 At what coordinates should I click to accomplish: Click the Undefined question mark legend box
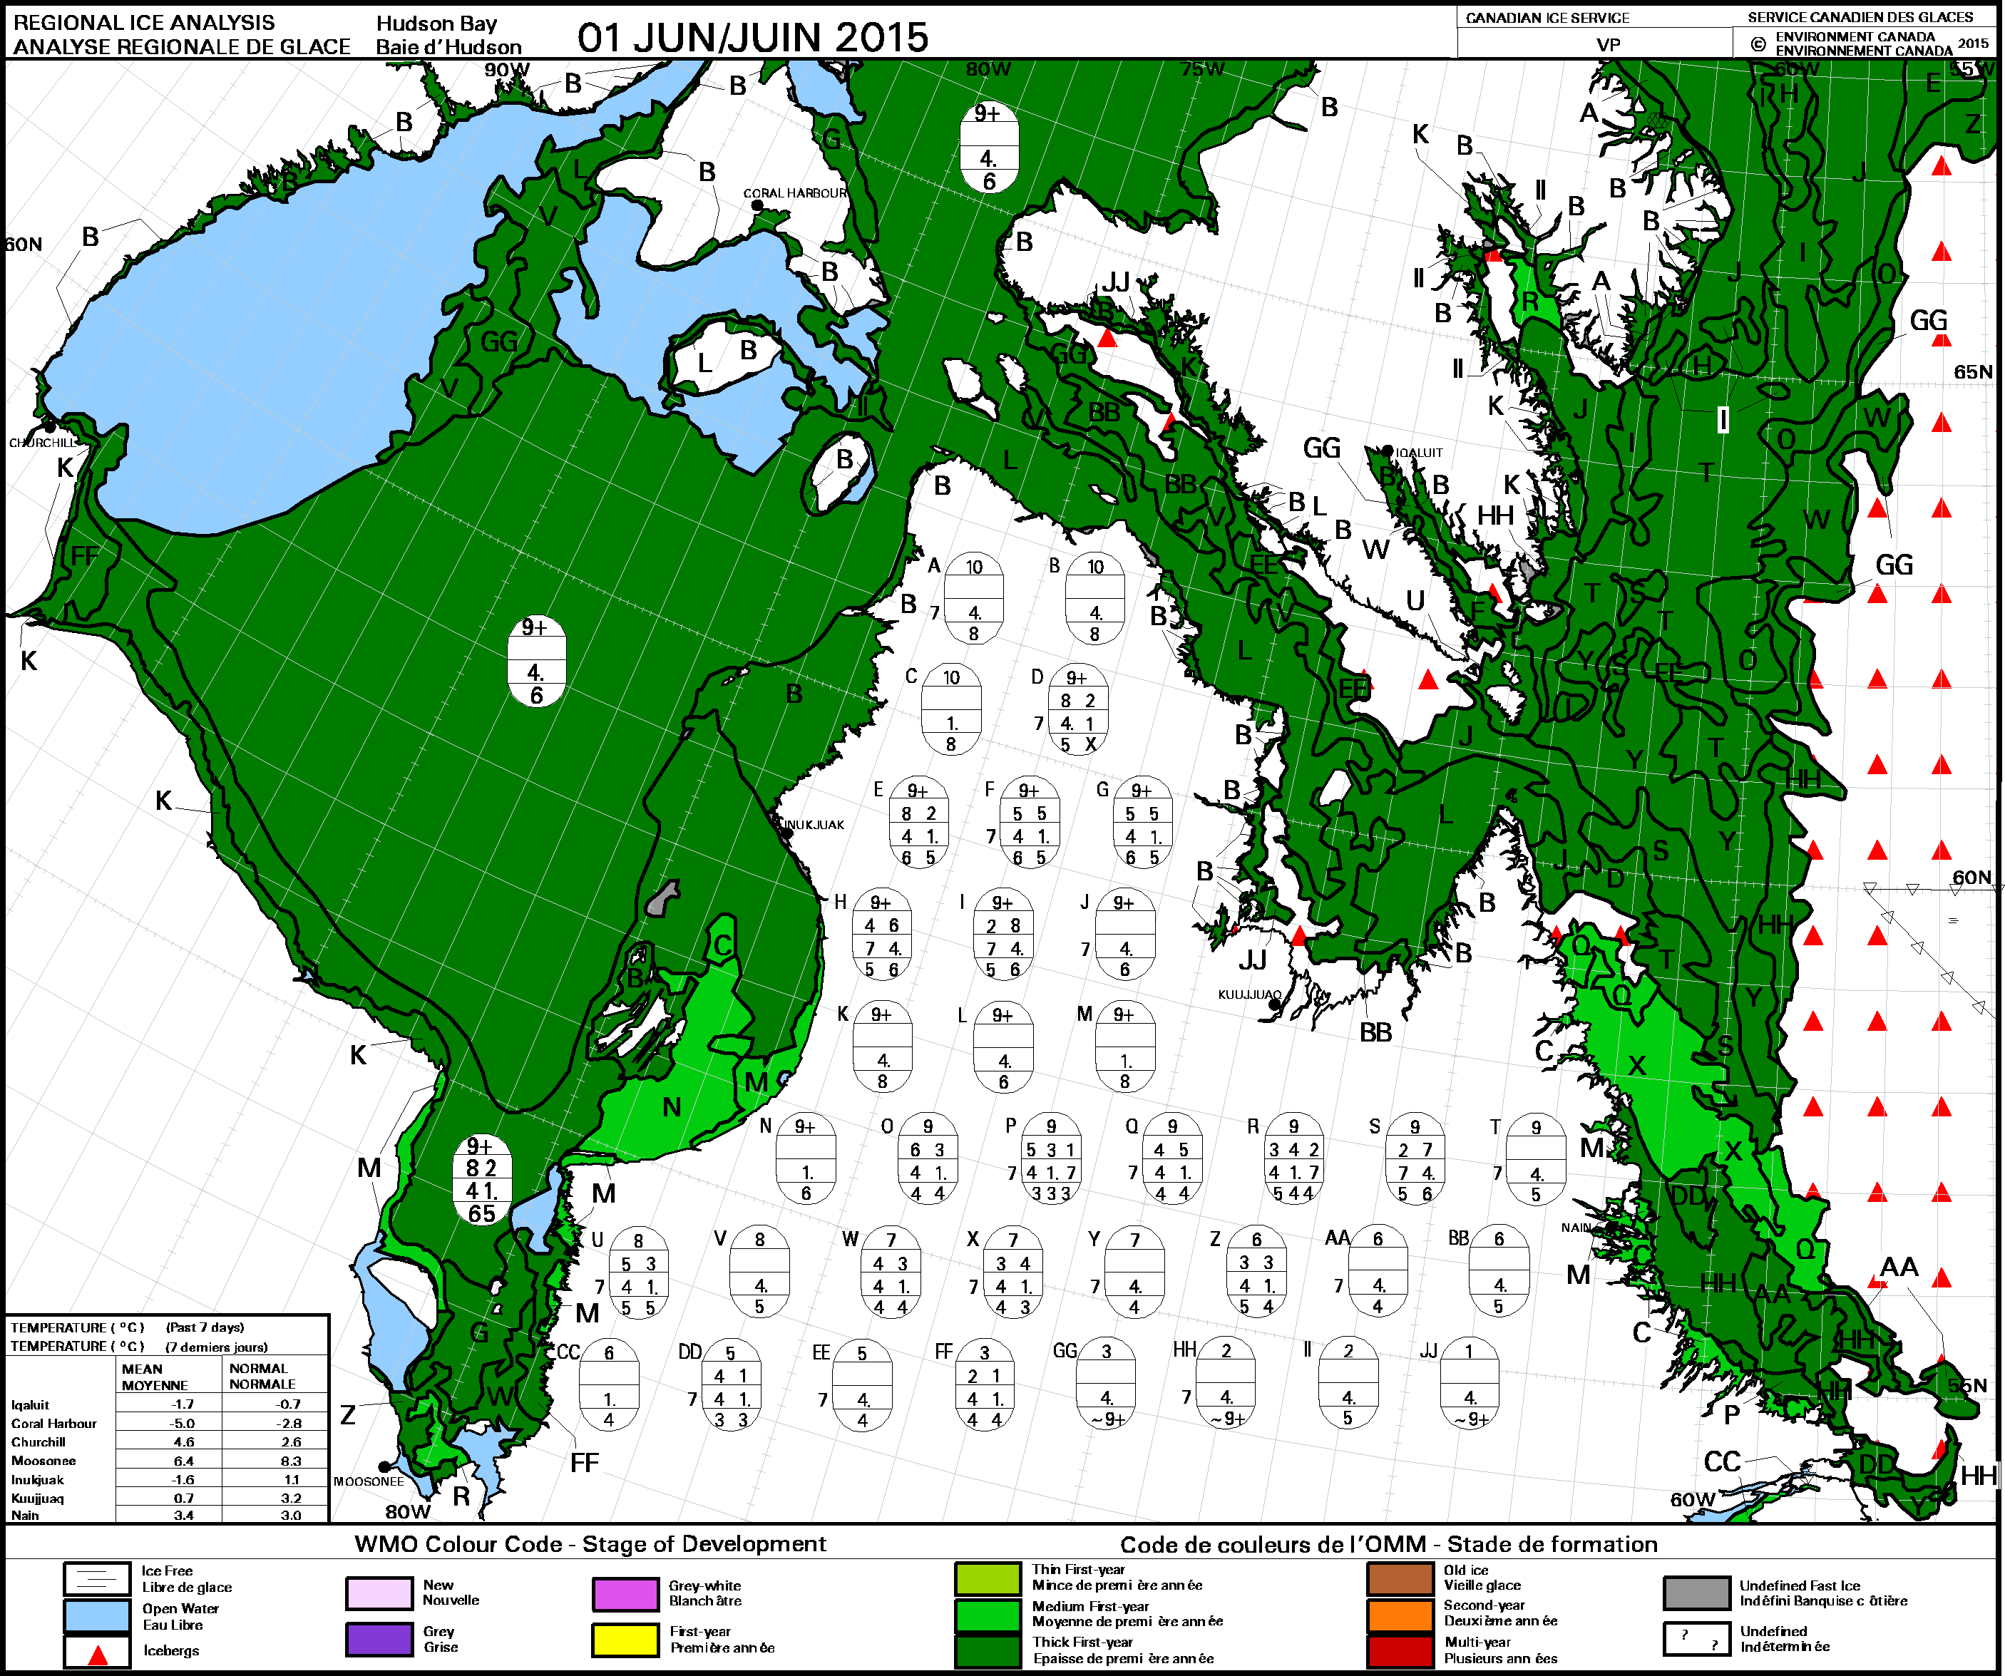point(1696,1640)
